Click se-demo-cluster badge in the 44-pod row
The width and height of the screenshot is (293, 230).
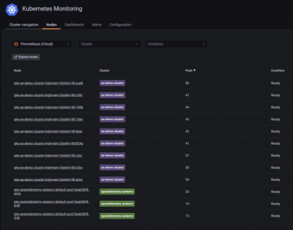click(112, 107)
